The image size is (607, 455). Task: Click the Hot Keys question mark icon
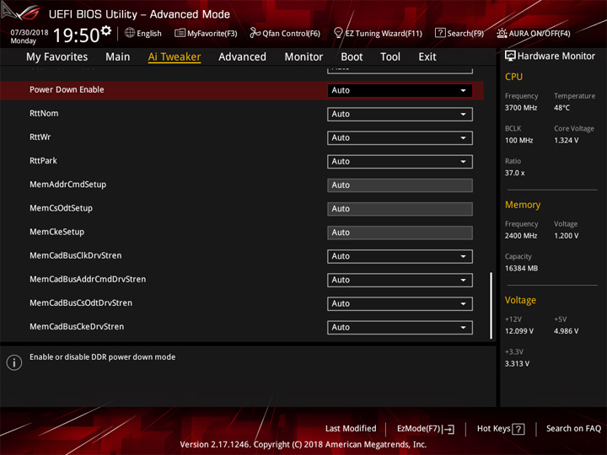click(518, 429)
